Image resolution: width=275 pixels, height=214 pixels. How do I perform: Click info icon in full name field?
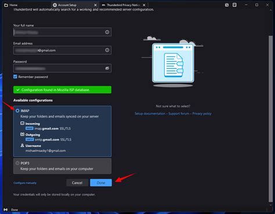pyautogui.click(x=107, y=32)
